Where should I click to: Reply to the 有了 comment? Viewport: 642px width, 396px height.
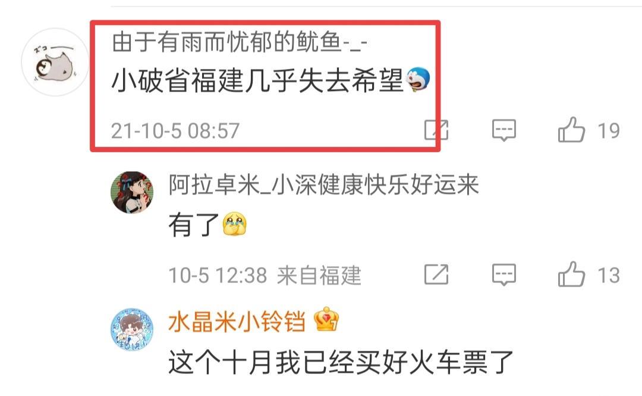pyautogui.click(x=504, y=274)
